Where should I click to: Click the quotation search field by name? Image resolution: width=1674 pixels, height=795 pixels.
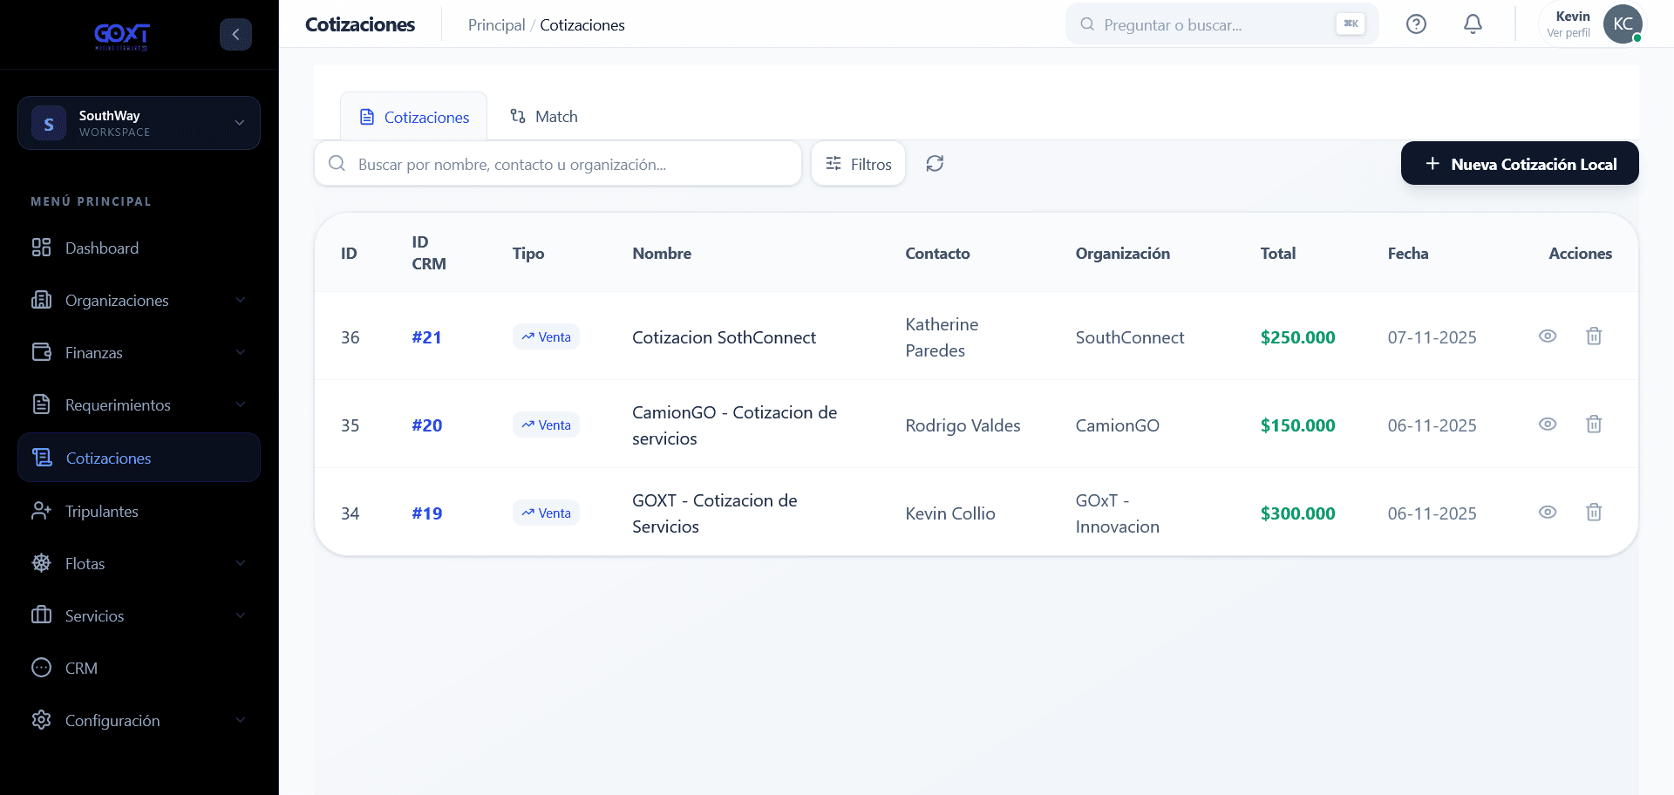[x=558, y=164]
